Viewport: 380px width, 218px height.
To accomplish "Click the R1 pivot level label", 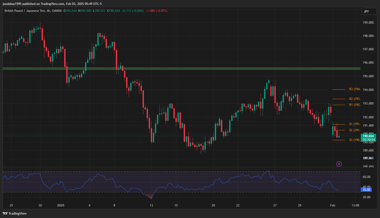I will tap(355, 105).
